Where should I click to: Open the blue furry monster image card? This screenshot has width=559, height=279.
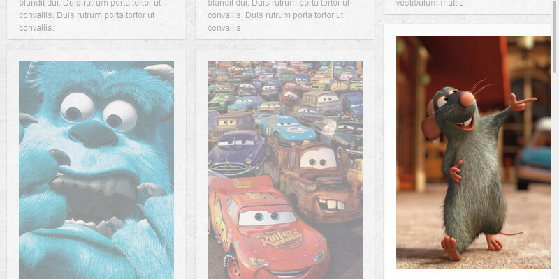coord(96,170)
